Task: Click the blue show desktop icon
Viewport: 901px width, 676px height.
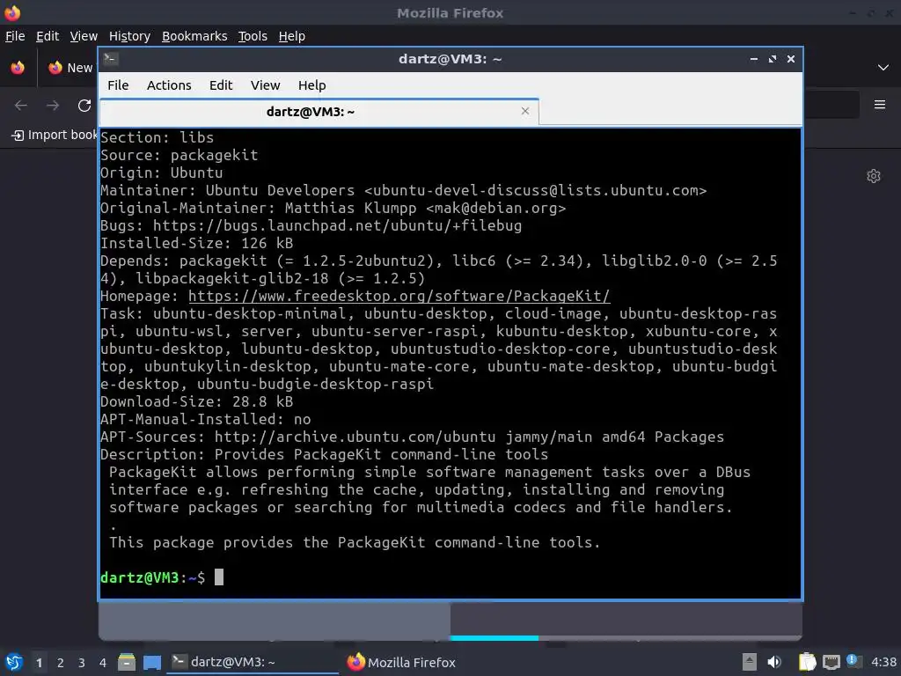Action: point(152,662)
